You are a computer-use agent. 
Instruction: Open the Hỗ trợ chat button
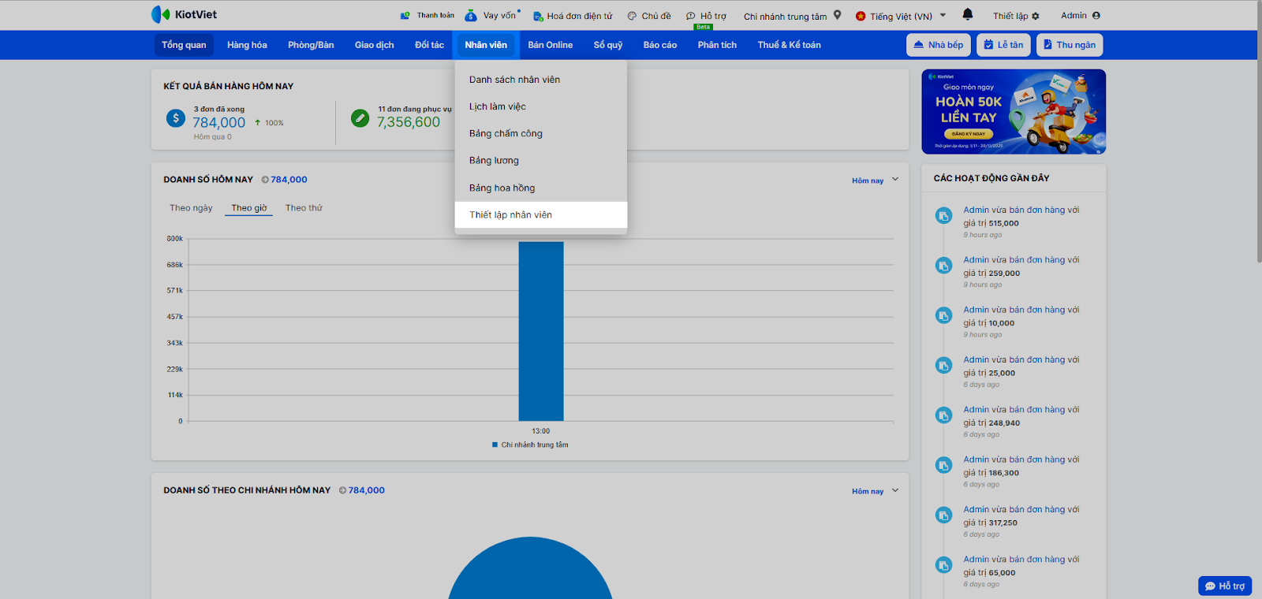[1225, 586]
